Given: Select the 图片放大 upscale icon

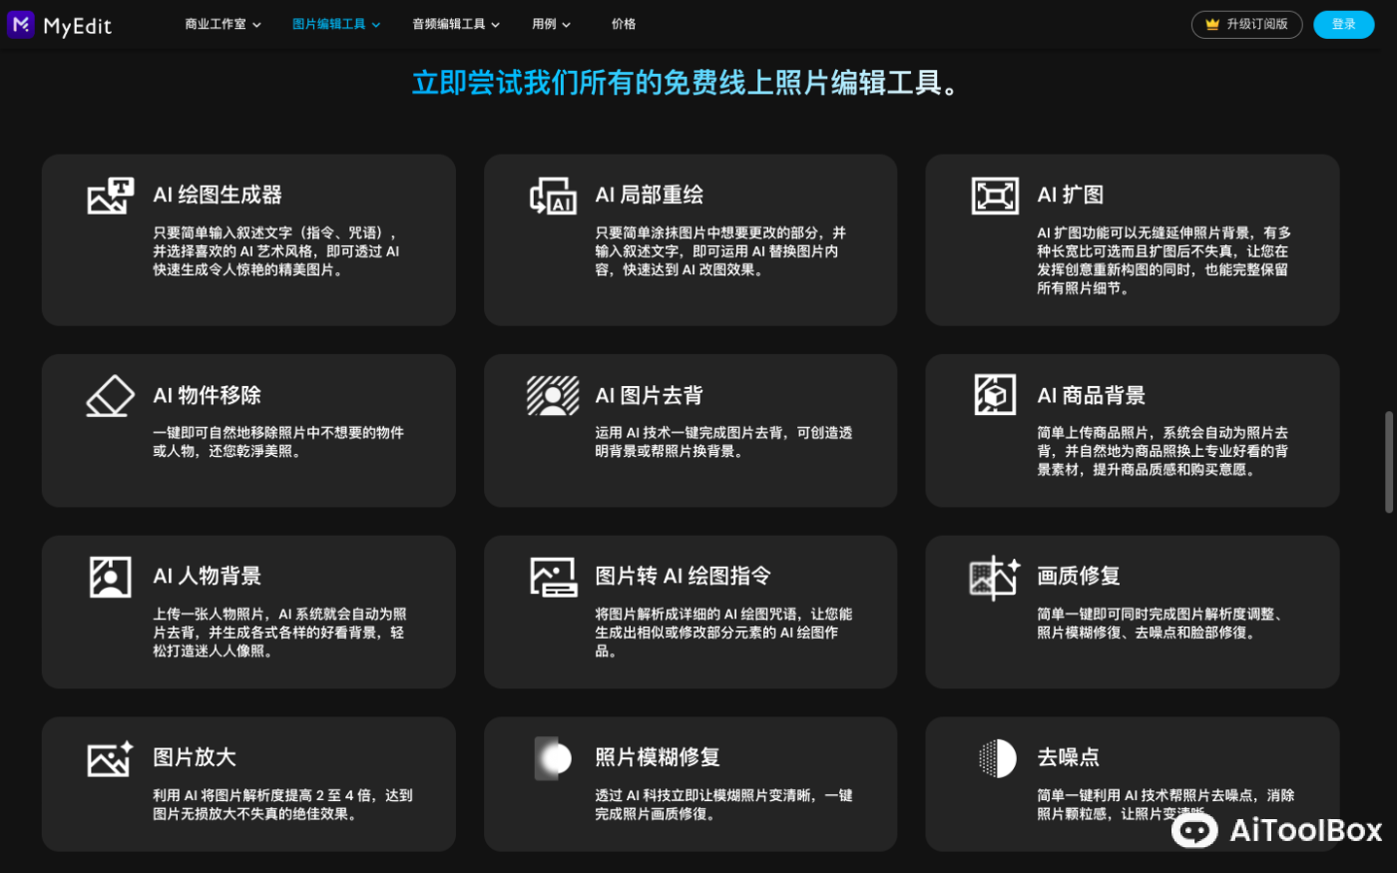Looking at the screenshot, I should click(110, 758).
